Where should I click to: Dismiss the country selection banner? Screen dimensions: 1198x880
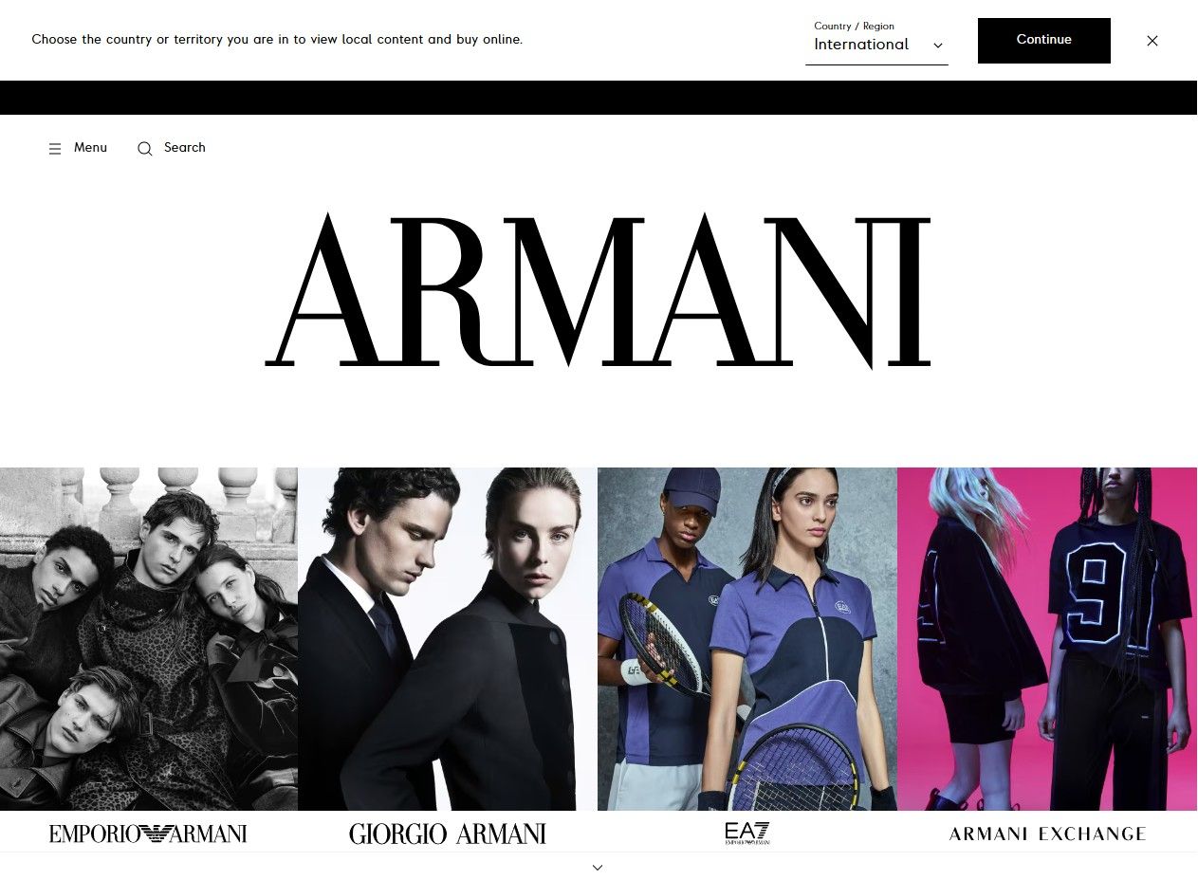1152,41
